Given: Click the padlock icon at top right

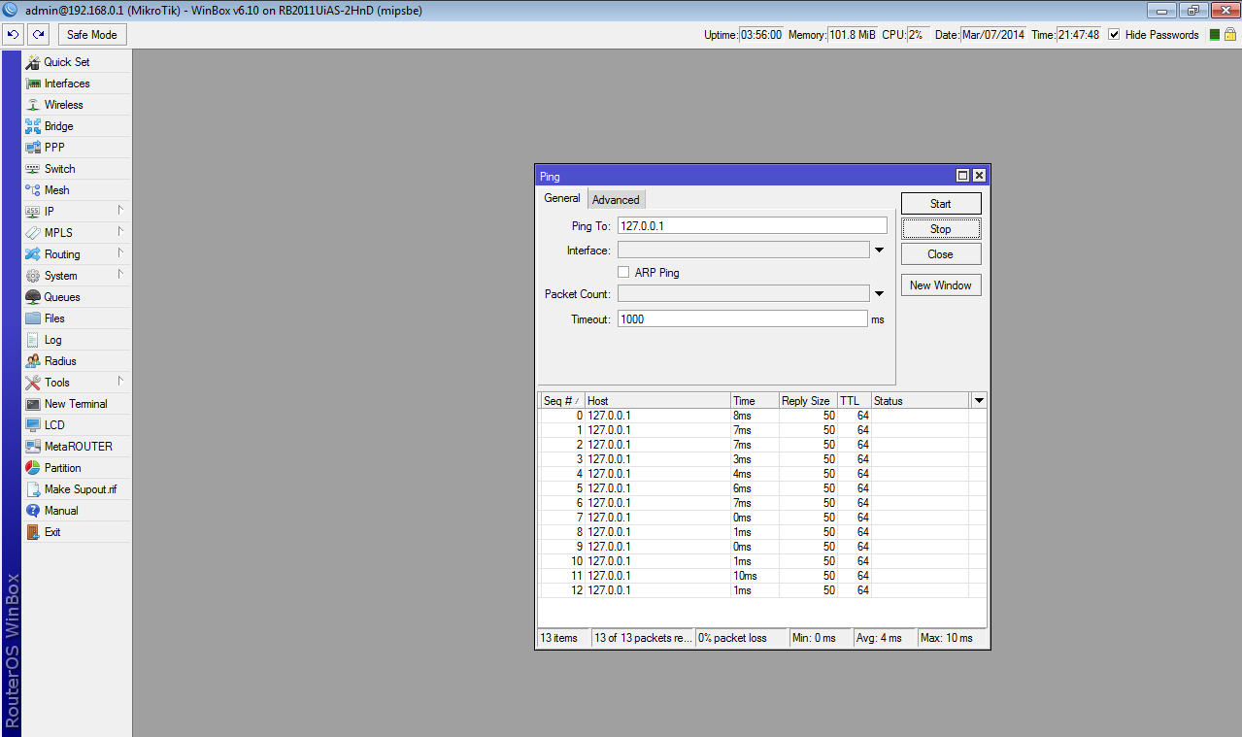Looking at the screenshot, I should [x=1229, y=35].
